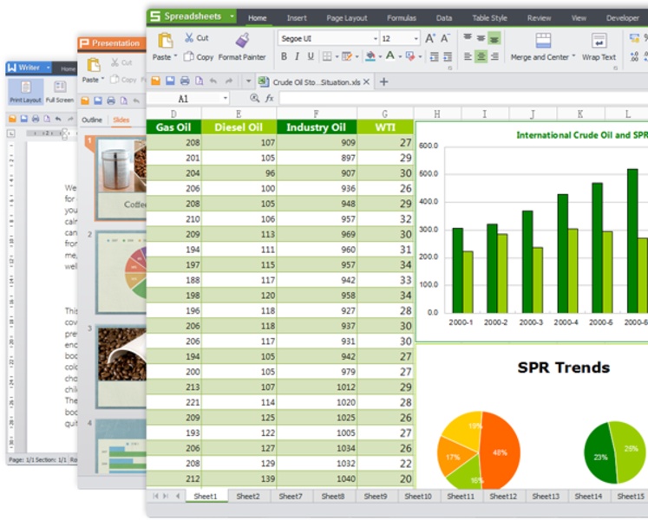Click the Gas Oil column header cell
648x520 pixels.
(173, 127)
